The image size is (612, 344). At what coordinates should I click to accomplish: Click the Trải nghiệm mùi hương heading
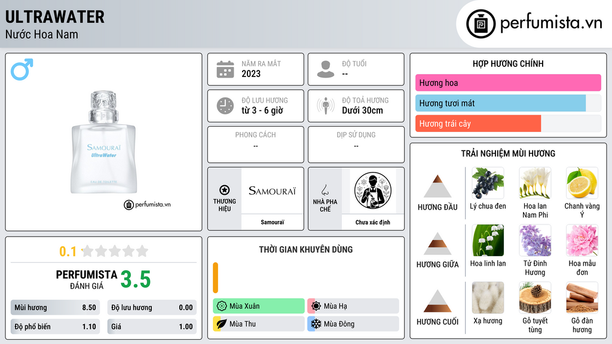pos(508,153)
